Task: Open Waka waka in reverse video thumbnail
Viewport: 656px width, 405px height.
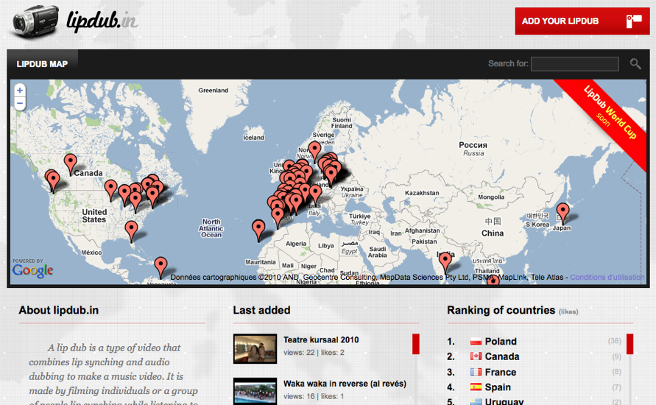Action: pos(255,391)
